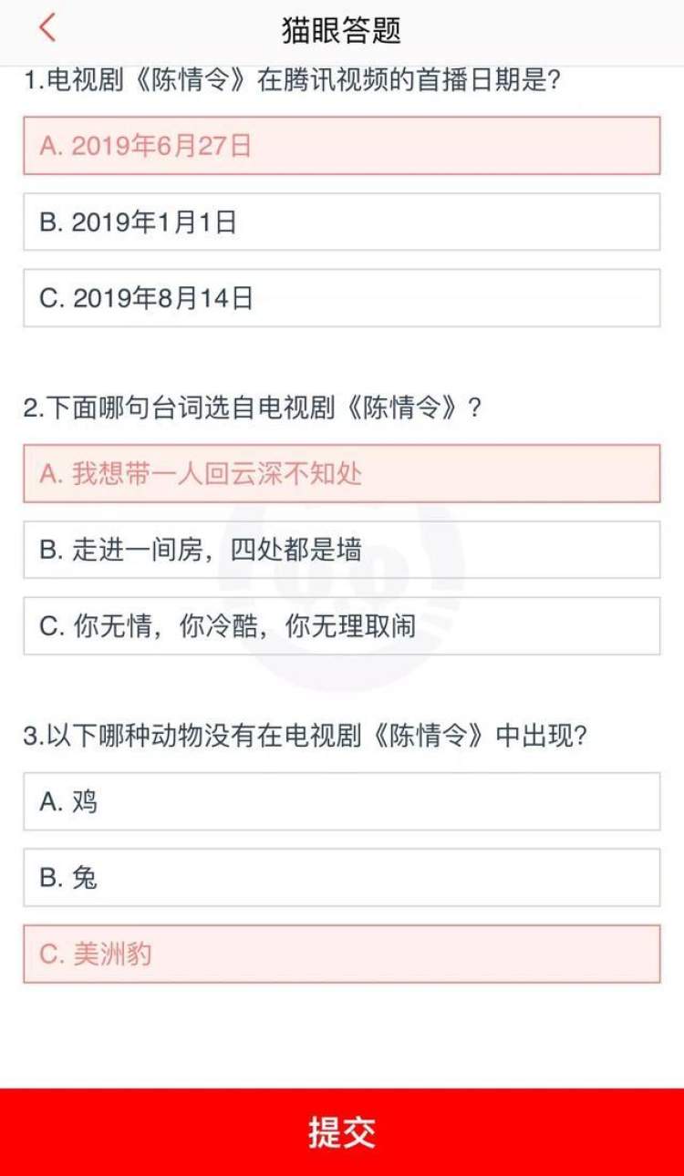Viewport: 684px width, 1176px height.
Task: Pick option C. 2019年8月14日
Action: [341, 298]
